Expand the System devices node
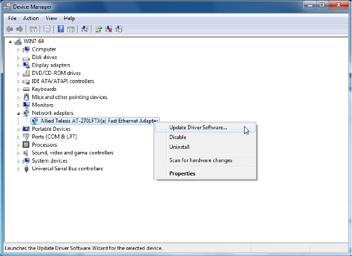Viewport: 352px width, 256px height. tap(18, 161)
